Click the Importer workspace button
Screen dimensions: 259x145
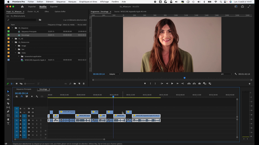click(x=32, y=6)
